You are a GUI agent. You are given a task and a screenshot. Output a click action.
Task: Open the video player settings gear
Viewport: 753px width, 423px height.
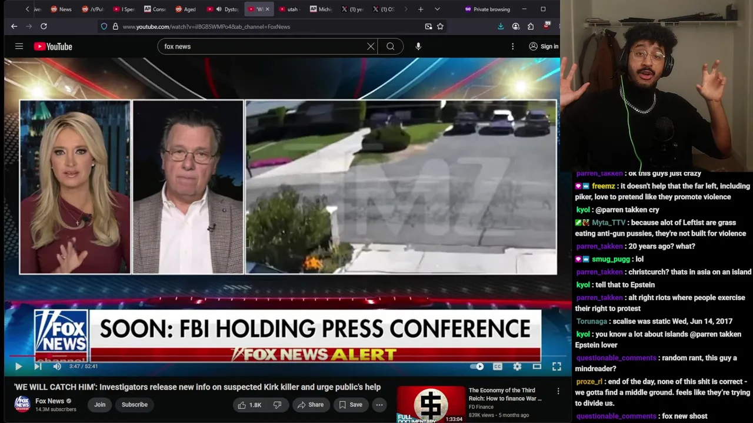click(517, 367)
